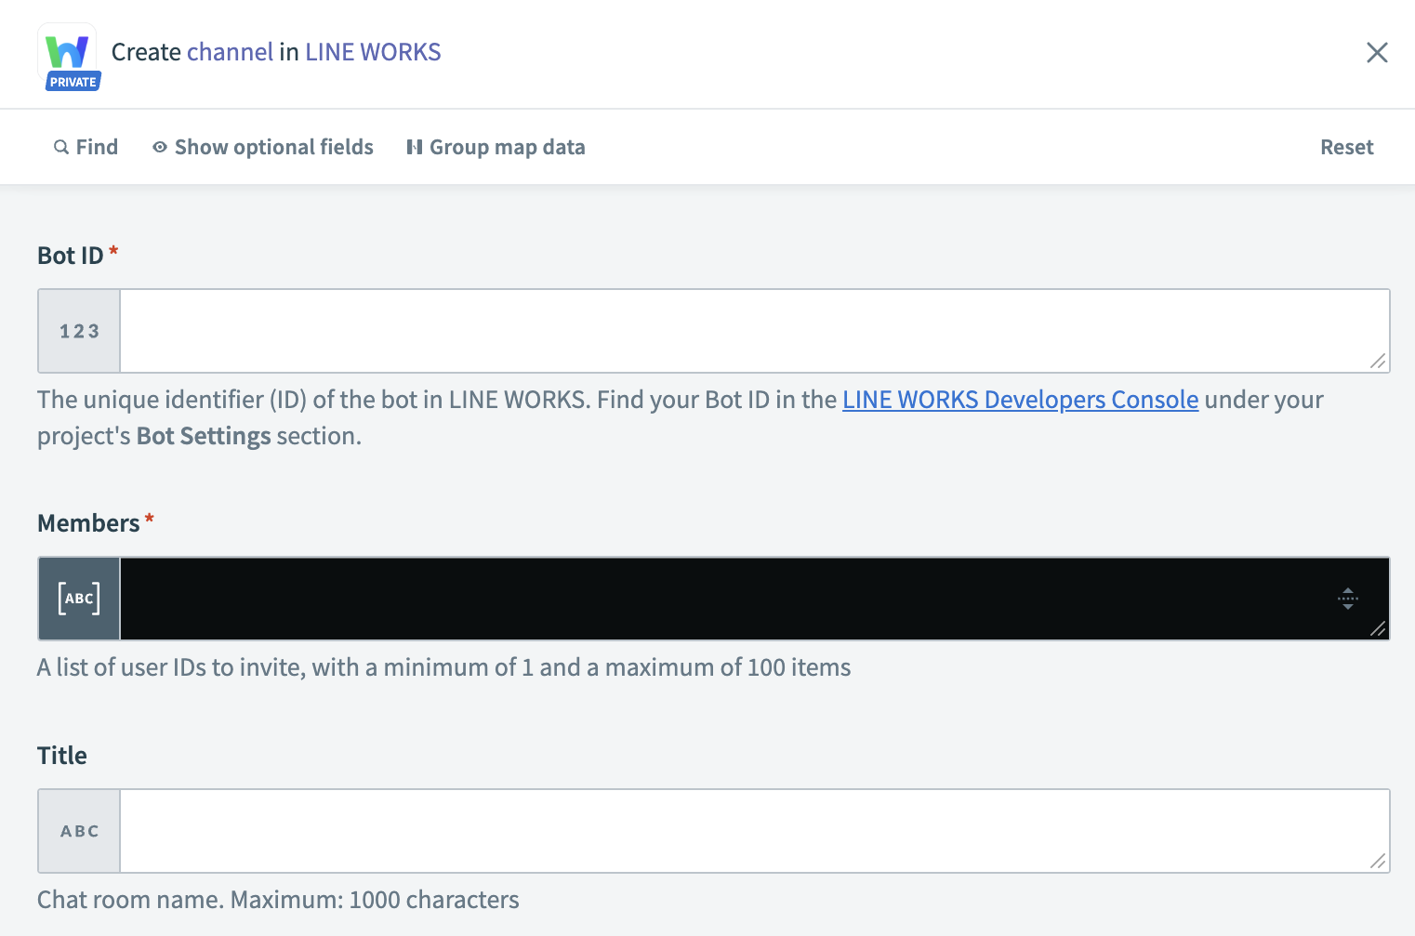Click the PRIVATE badge under the app icon
The height and width of the screenshot is (936, 1415).
point(72,82)
